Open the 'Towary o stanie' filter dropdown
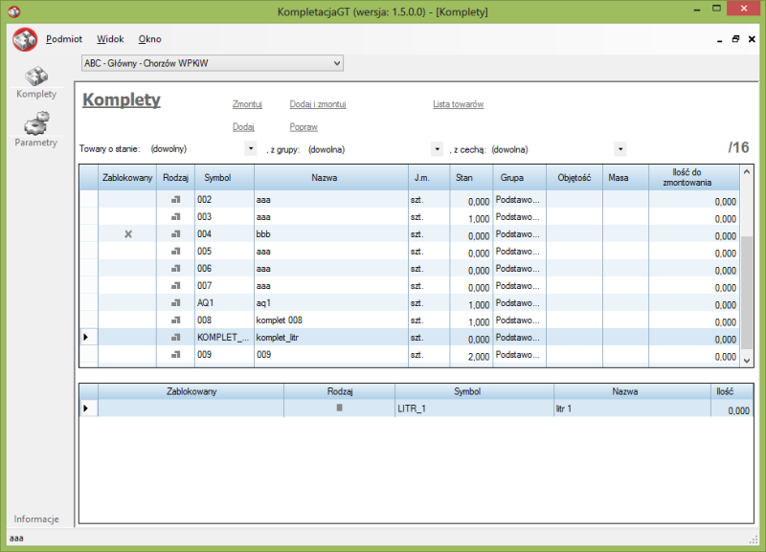This screenshot has height=552, width=766. pos(251,149)
